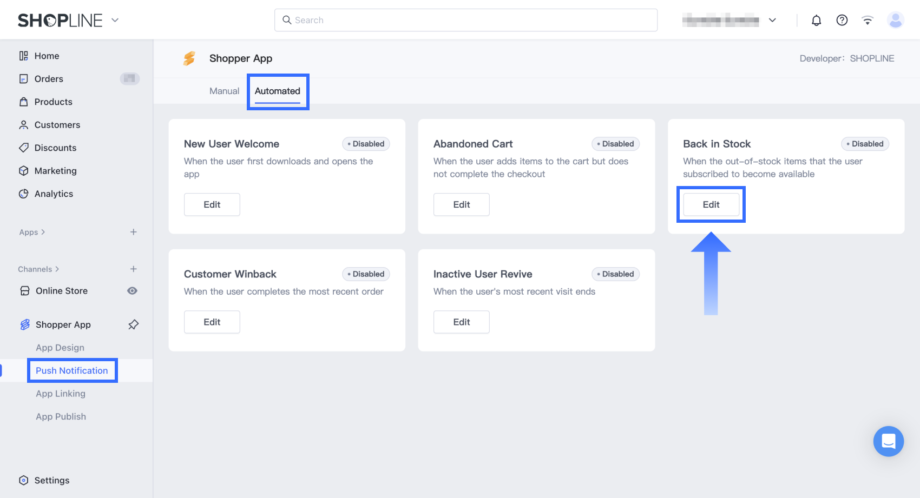The height and width of the screenshot is (498, 920).
Task: Open the notification bell
Action: pos(817,20)
